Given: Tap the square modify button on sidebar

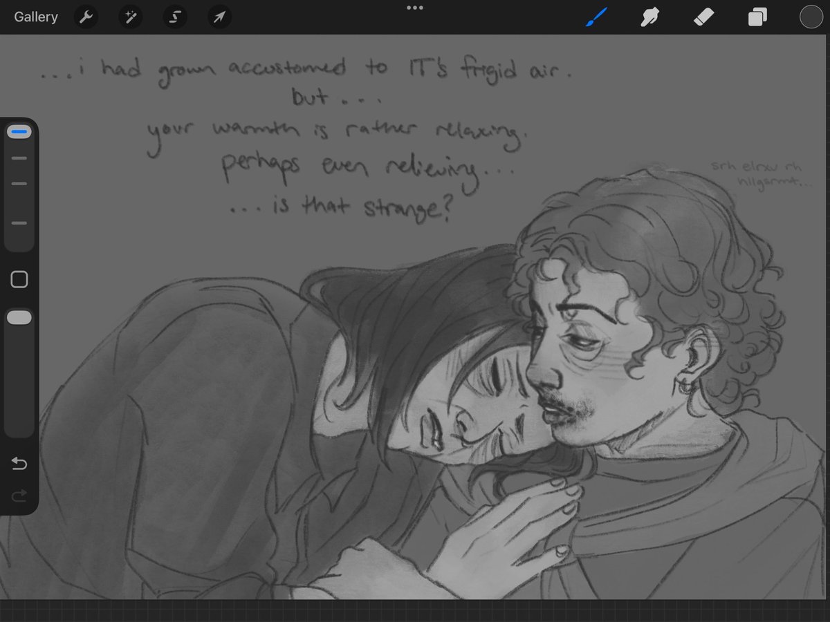Looking at the screenshot, I should (x=19, y=279).
